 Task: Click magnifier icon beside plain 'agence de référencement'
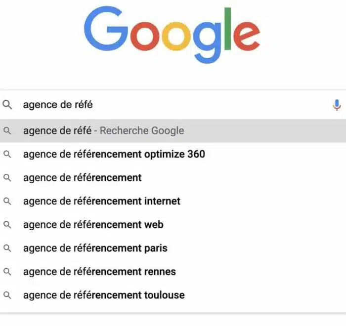pos(7,178)
